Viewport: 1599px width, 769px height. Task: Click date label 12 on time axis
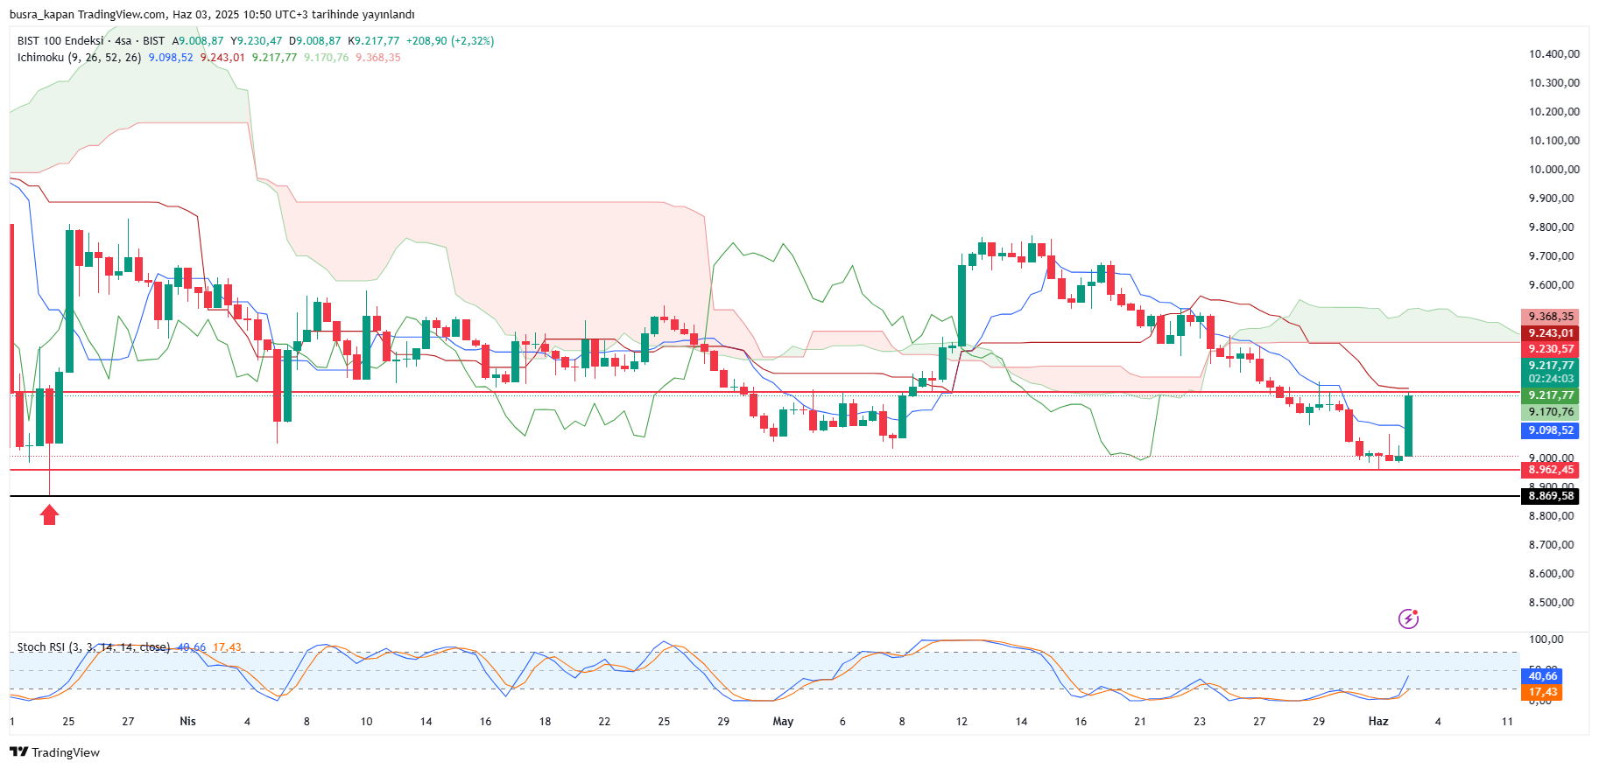(962, 722)
